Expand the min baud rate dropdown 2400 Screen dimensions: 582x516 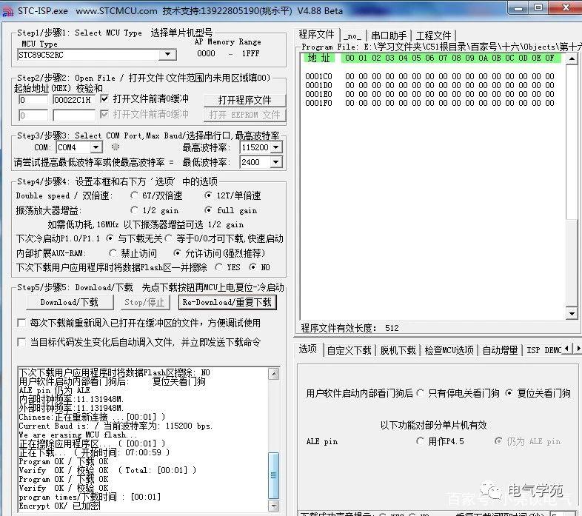click(x=275, y=162)
